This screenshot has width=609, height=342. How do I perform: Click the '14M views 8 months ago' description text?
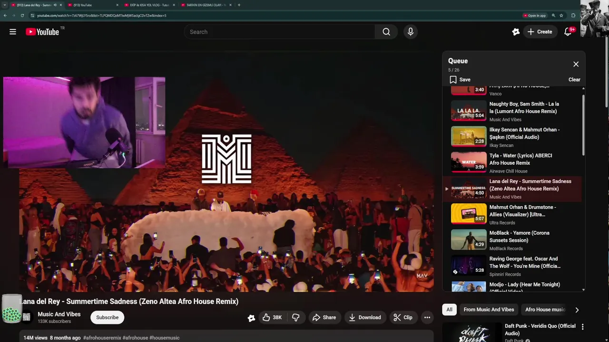pyautogui.click(x=52, y=338)
